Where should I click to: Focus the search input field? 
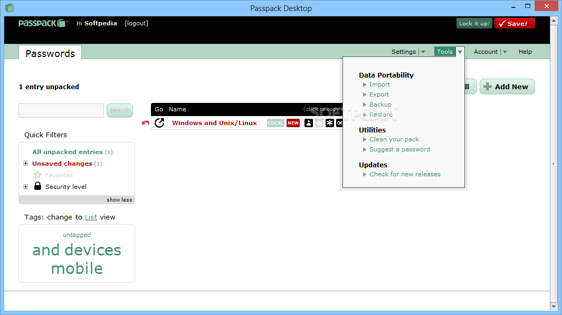tap(61, 110)
